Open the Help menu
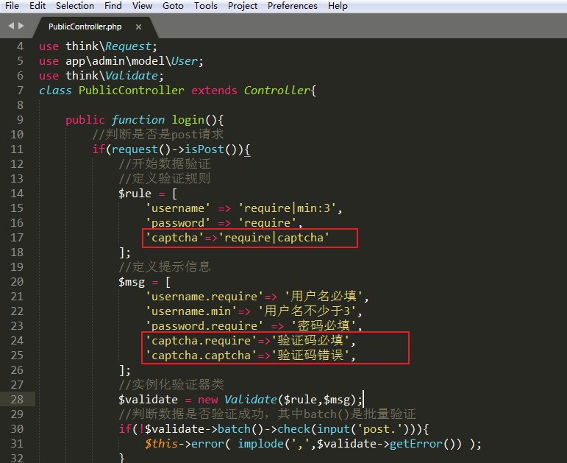This screenshot has height=463, width=567. coord(338,6)
